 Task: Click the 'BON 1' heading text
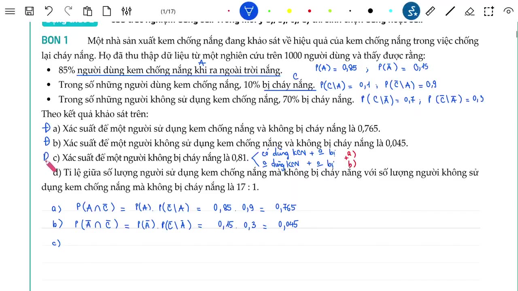55,40
